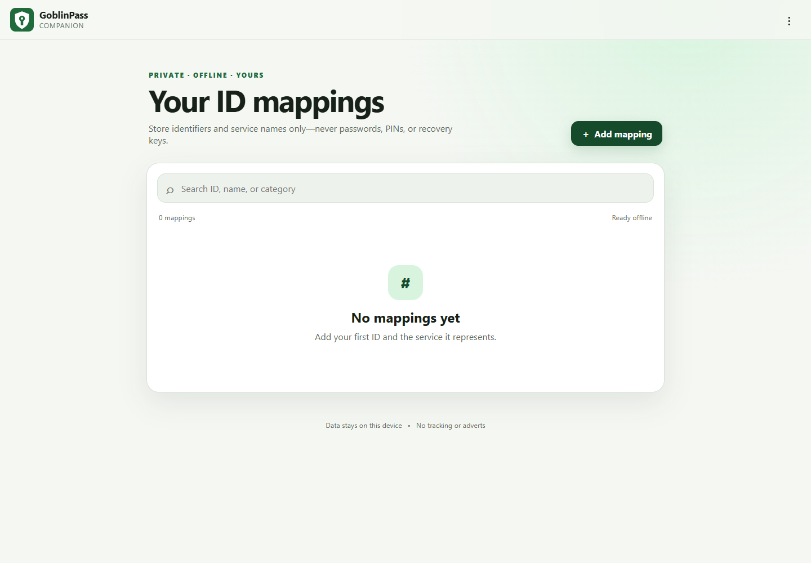The width and height of the screenshot is (811, 563).
Task: Click the '0 mappings' counter text
Action: (177, 218)
